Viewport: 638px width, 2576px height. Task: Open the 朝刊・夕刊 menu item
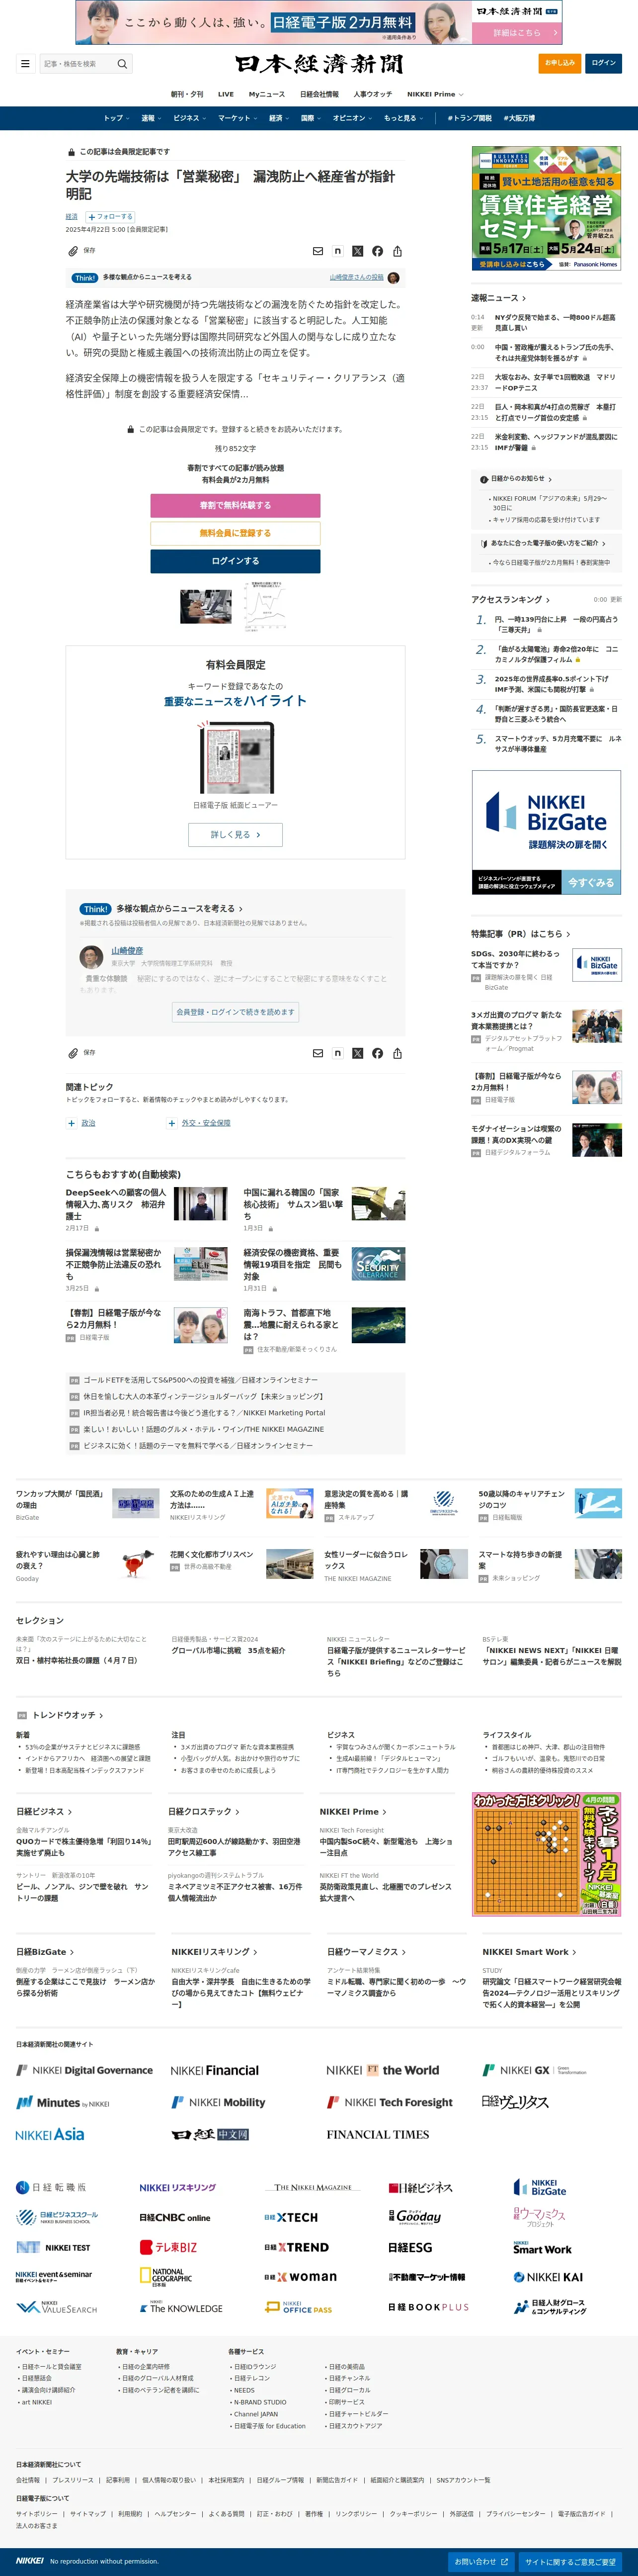(x=187, y=94)
